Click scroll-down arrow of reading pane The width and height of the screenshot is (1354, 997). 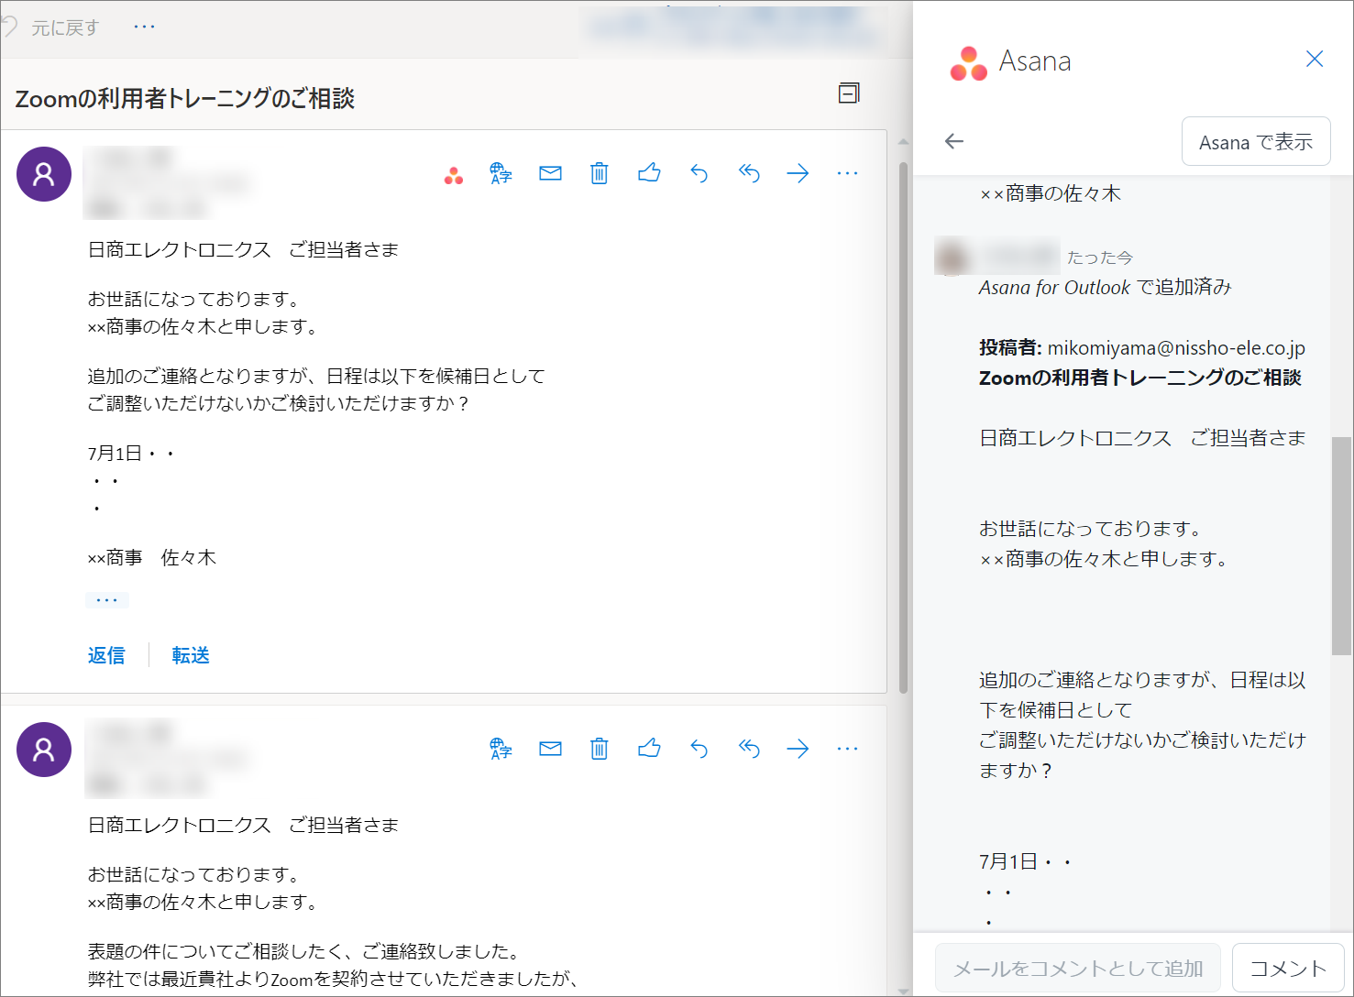click(x=903, y=990)
